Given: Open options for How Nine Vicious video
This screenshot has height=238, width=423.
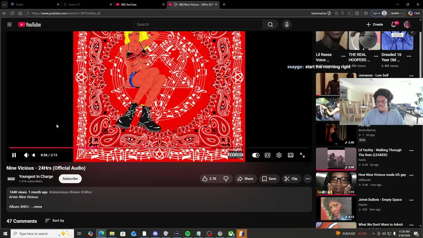Looking at the screenshot, I should (x=411, y=176).
